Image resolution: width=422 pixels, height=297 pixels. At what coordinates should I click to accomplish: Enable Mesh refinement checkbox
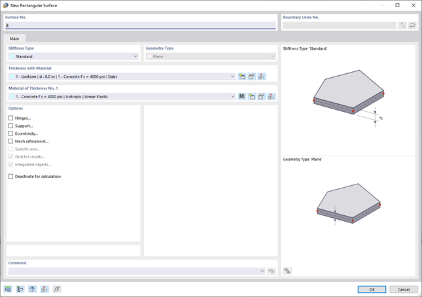(10, 141)
